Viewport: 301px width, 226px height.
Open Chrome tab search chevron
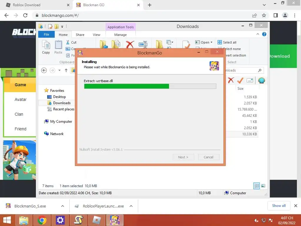(x=264, y=5)
